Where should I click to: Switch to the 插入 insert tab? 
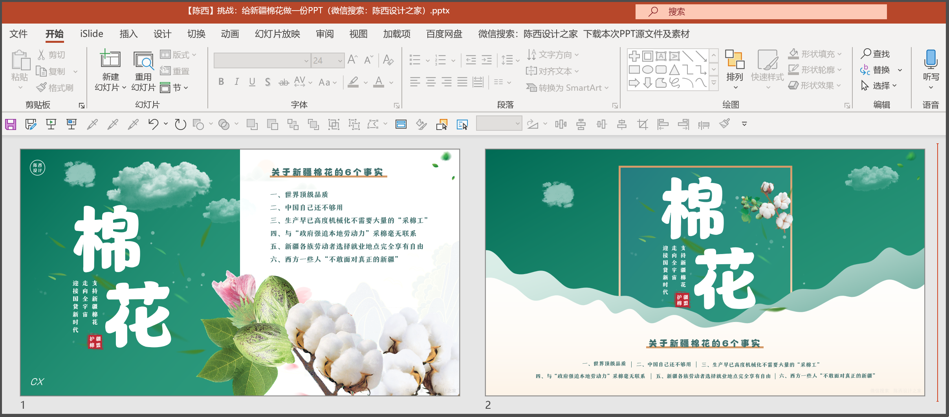pyautogui.click(x=128, y=34)
